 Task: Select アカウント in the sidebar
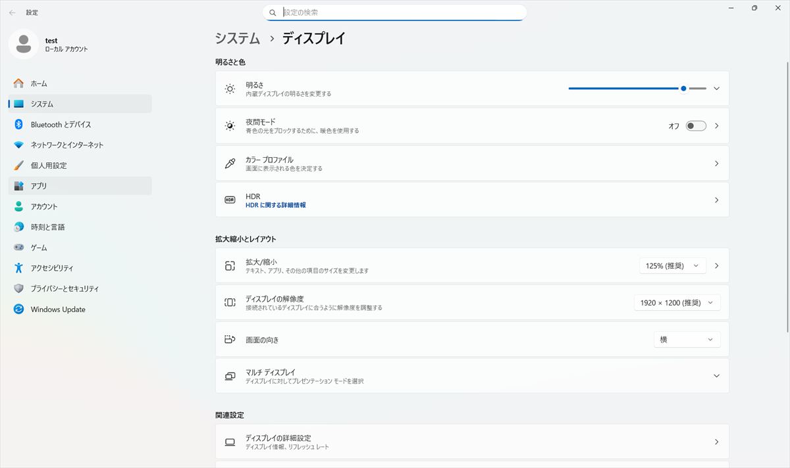[44, 206]
